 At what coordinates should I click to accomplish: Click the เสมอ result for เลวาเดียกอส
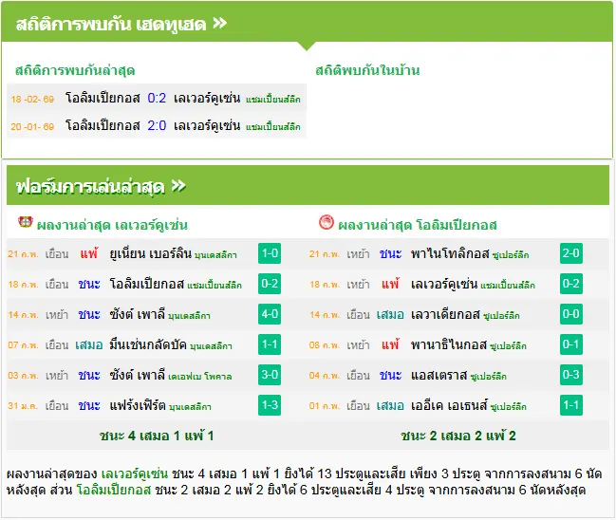(390, 315)
